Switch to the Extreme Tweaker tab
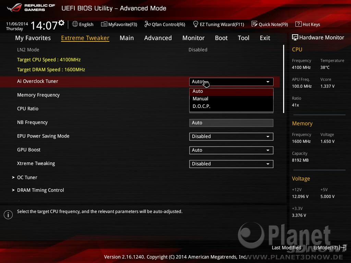Image resolution: width=351 pixels, height=263 pixels. 85,38
